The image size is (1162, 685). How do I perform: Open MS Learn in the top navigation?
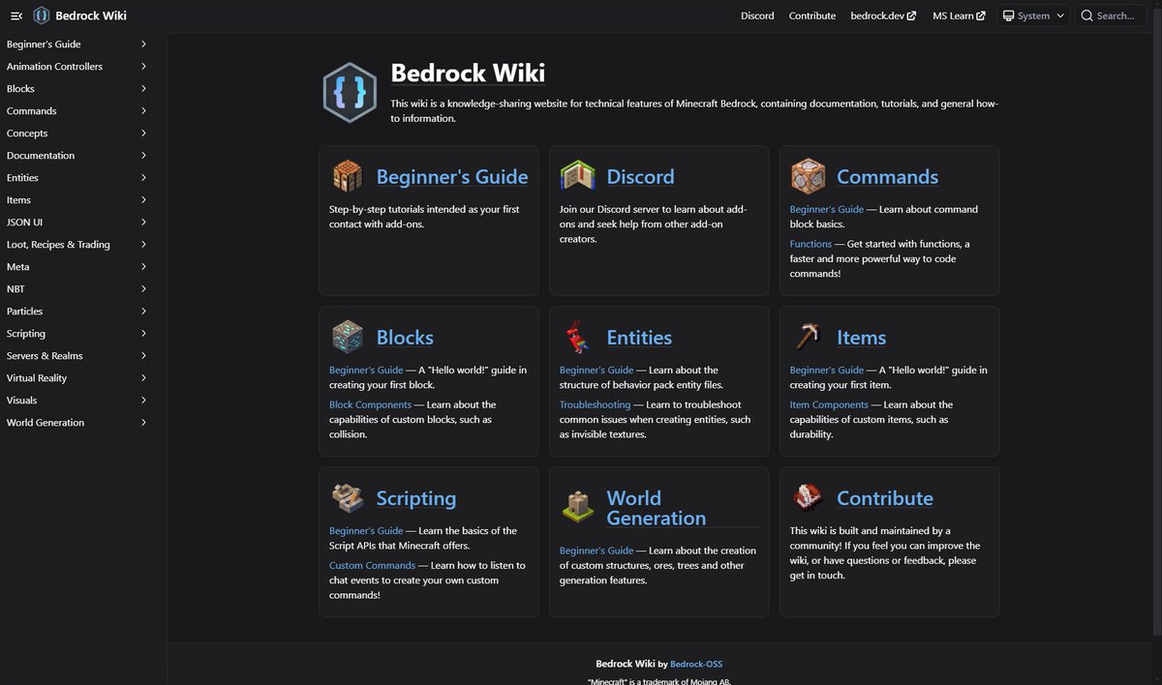click(959, 15)
